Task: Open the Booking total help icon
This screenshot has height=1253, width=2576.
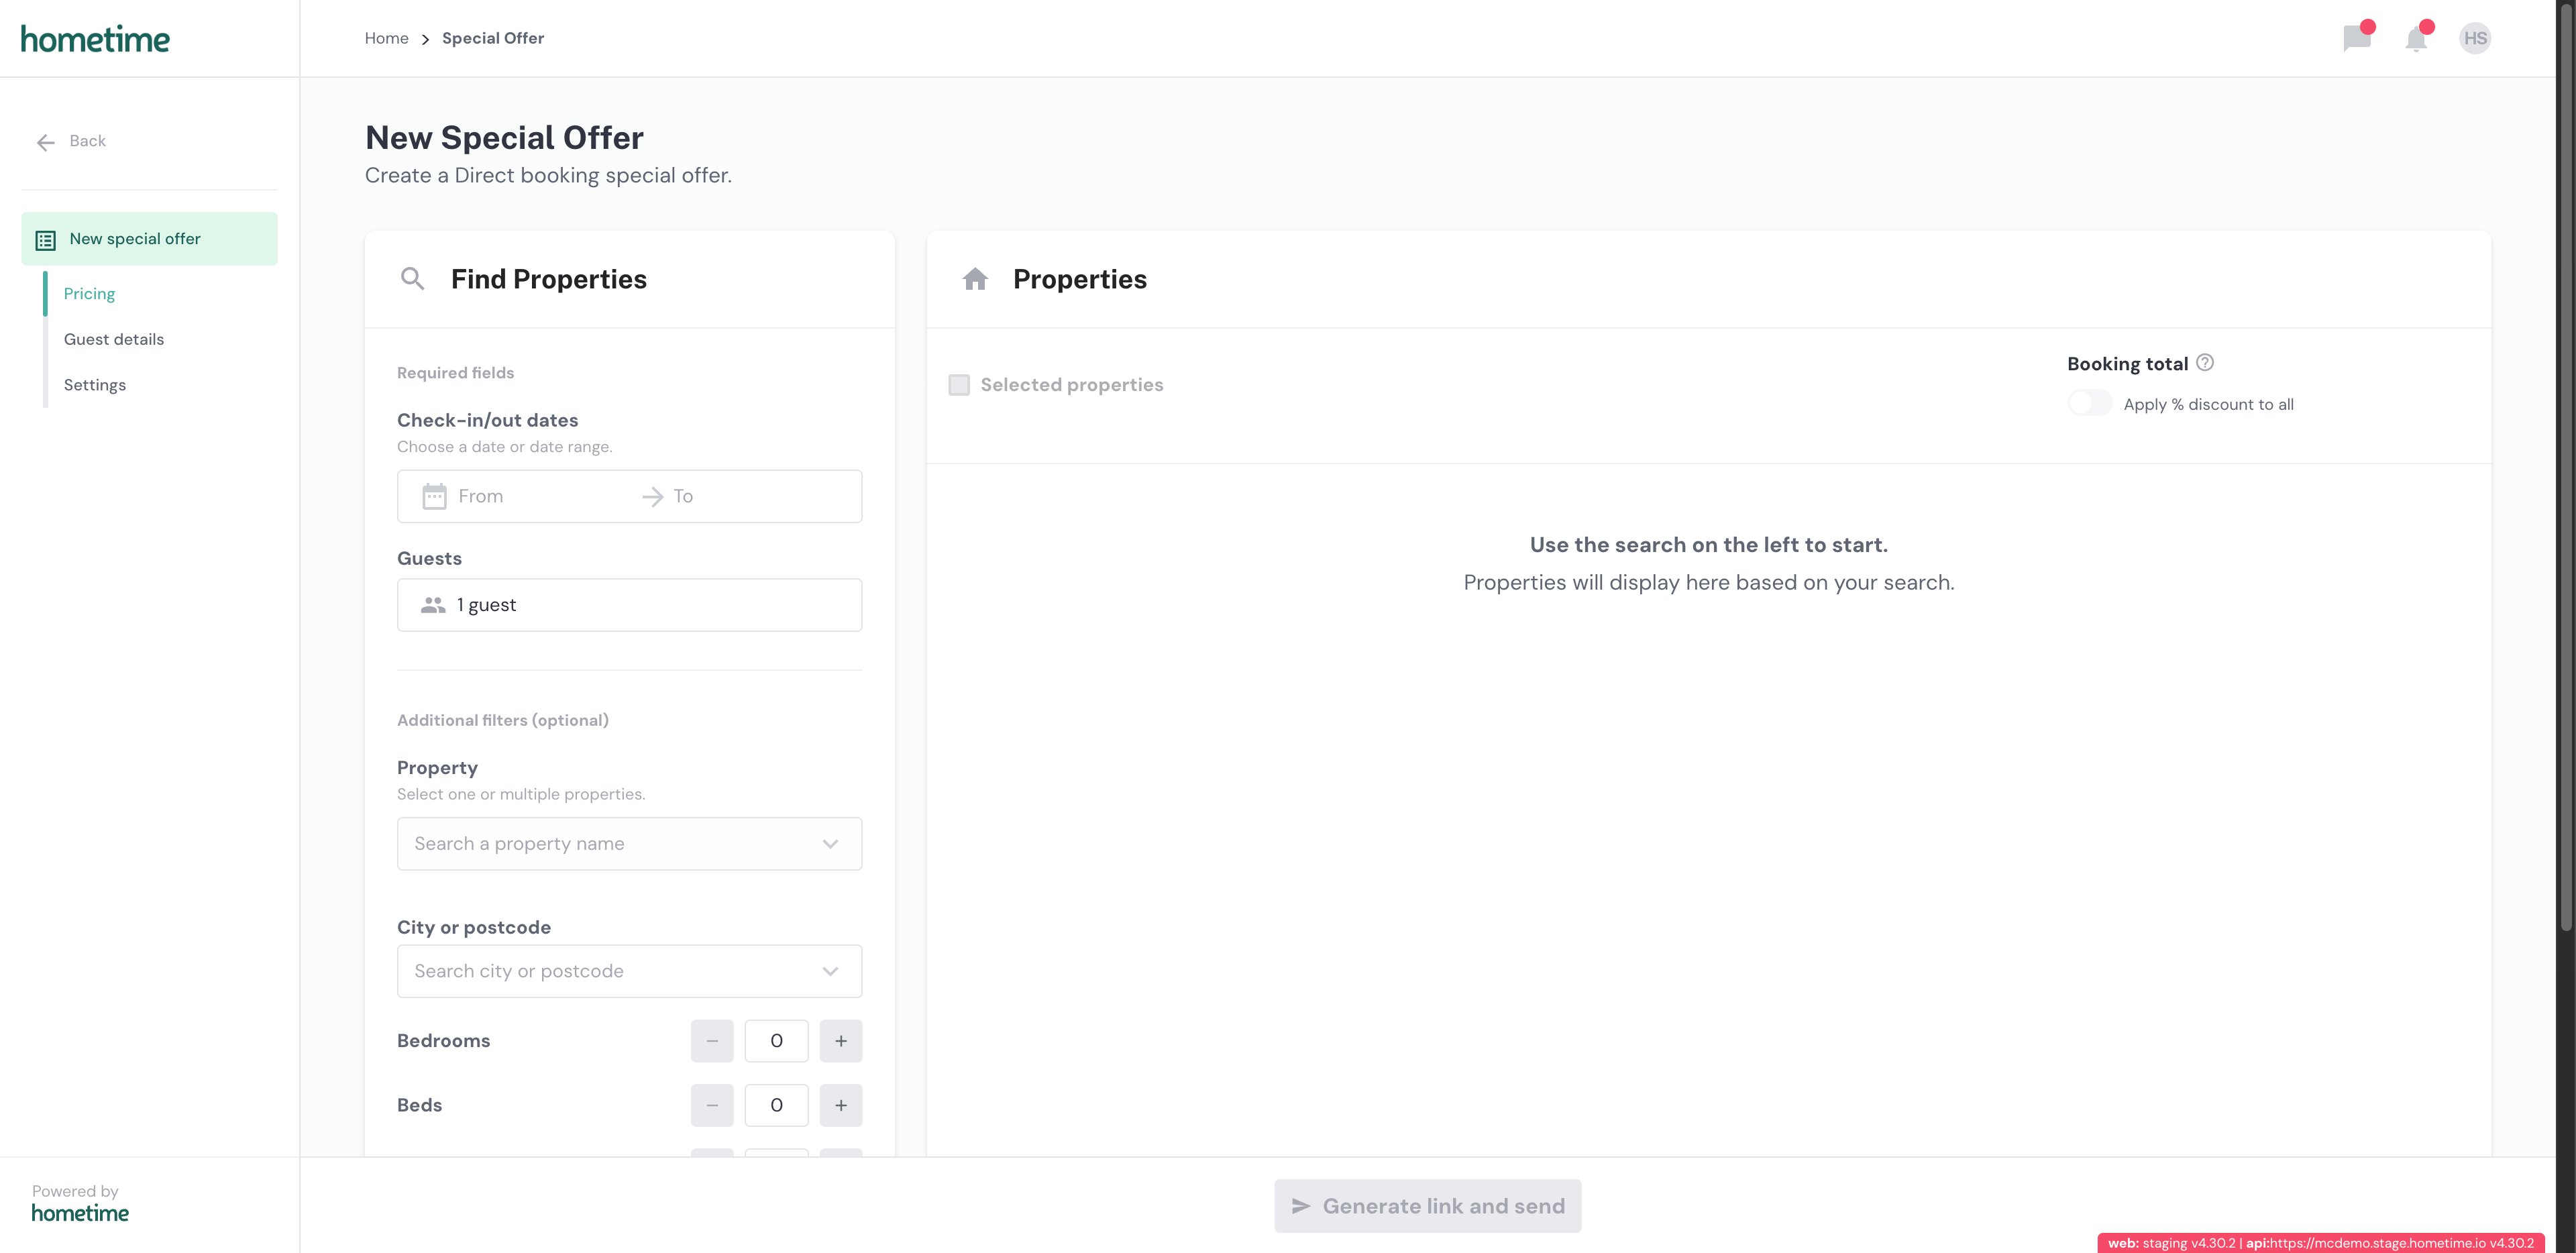Action: [x=2204, y=363]
